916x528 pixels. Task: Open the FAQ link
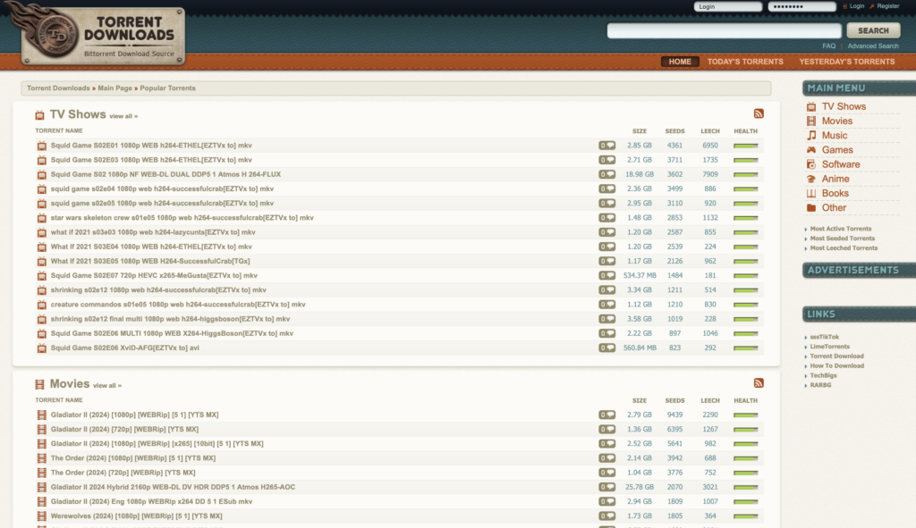[829, 46]
